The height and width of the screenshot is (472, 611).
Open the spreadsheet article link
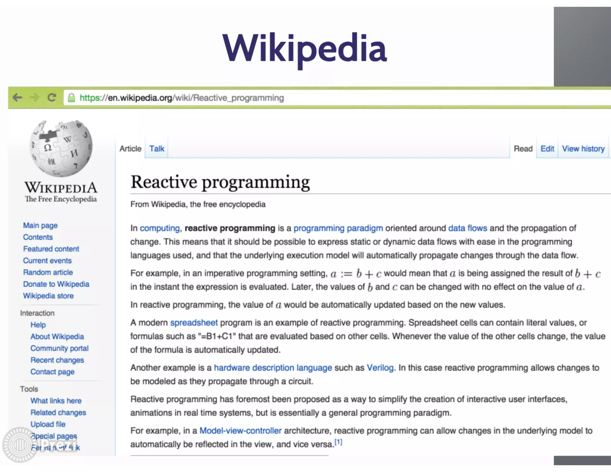click(194, 323)
